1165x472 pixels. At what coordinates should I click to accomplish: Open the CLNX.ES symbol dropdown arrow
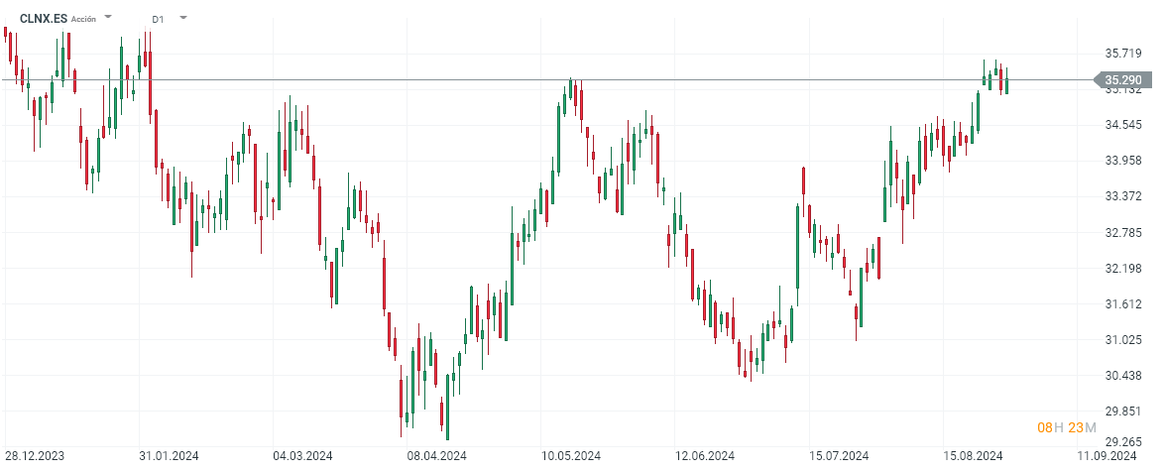tap(108, 18)
